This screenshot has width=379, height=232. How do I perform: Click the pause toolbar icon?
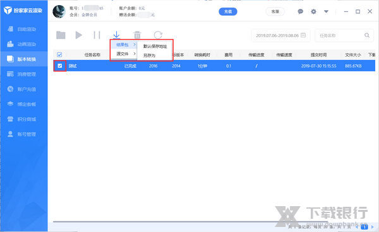pos(97,35)
